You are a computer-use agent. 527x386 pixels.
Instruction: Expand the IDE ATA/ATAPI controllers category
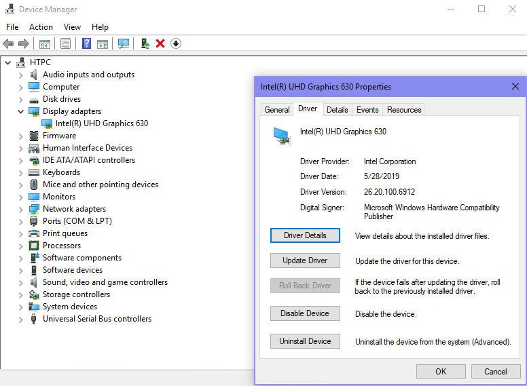[x=21, y=161]
